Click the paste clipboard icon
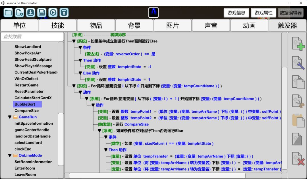This screenshot has width=307, height=179. (x=298, y=120)
